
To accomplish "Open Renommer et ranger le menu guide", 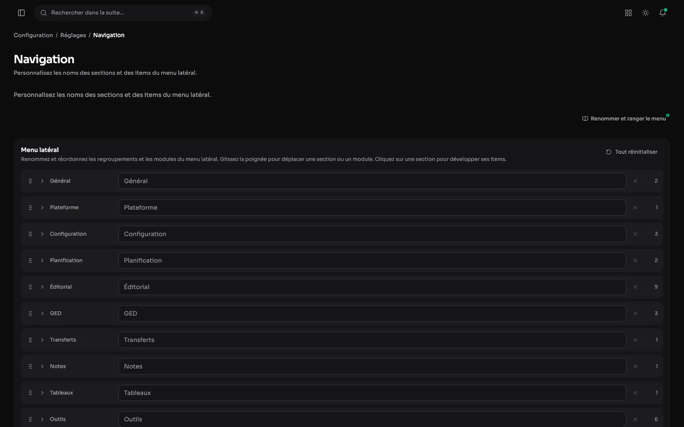I will pyautogui.click(x=624, y=119).
